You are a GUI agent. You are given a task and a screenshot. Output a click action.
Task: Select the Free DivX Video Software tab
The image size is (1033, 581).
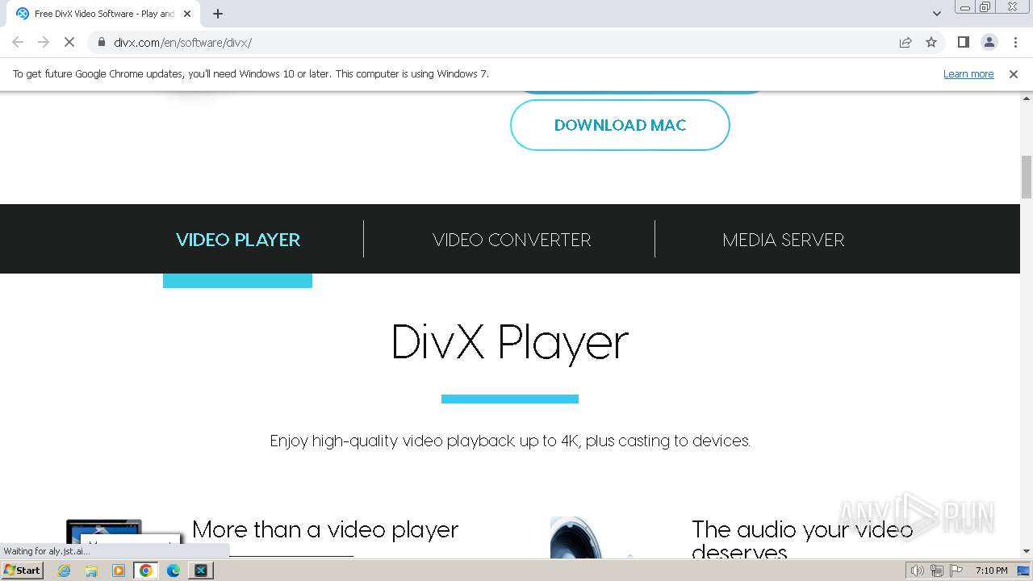coord(103,14)
